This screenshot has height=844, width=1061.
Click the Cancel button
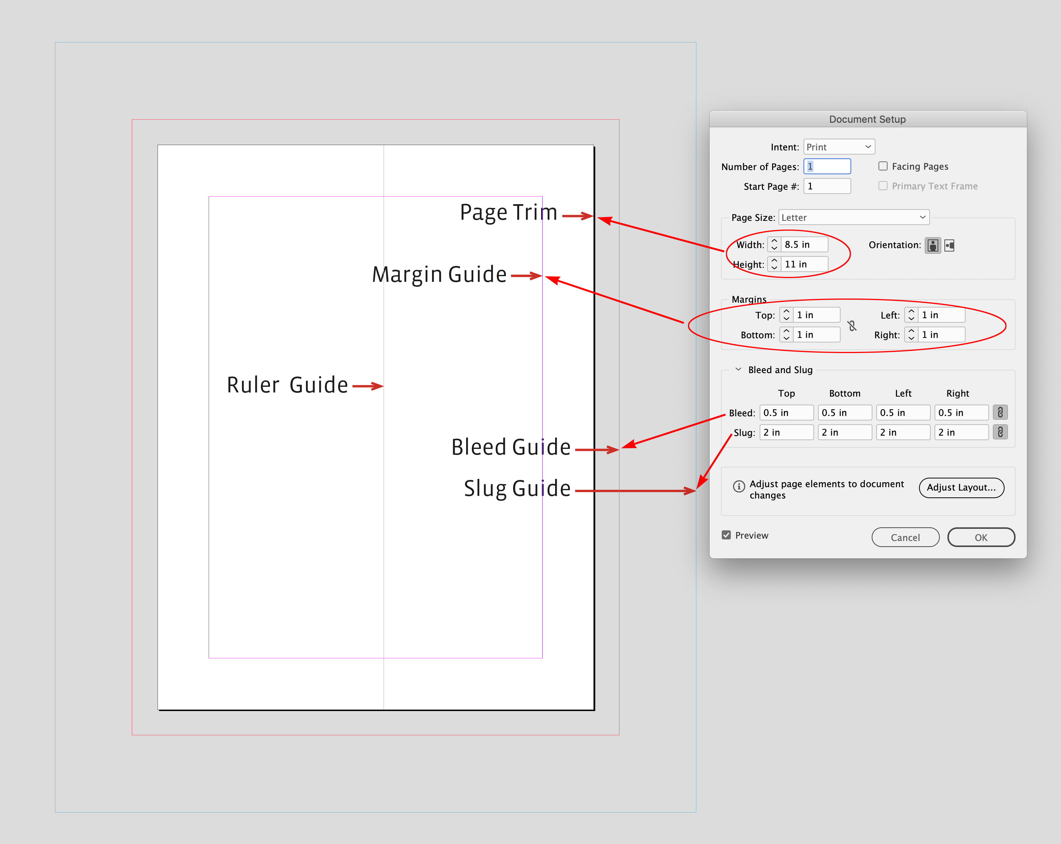[905, 537]
